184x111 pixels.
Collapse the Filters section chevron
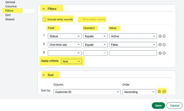[x=44, y=9]
